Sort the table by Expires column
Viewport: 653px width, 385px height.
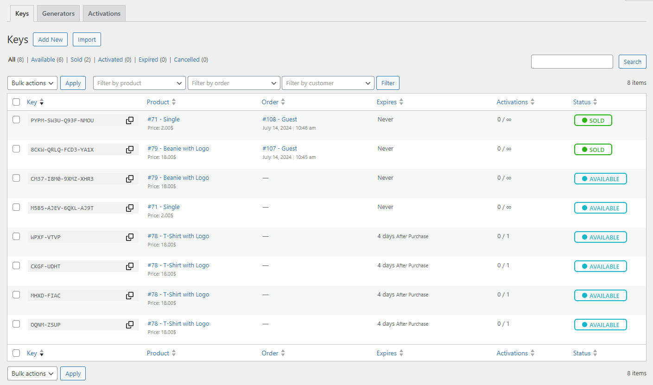click(x=387, y=102)
